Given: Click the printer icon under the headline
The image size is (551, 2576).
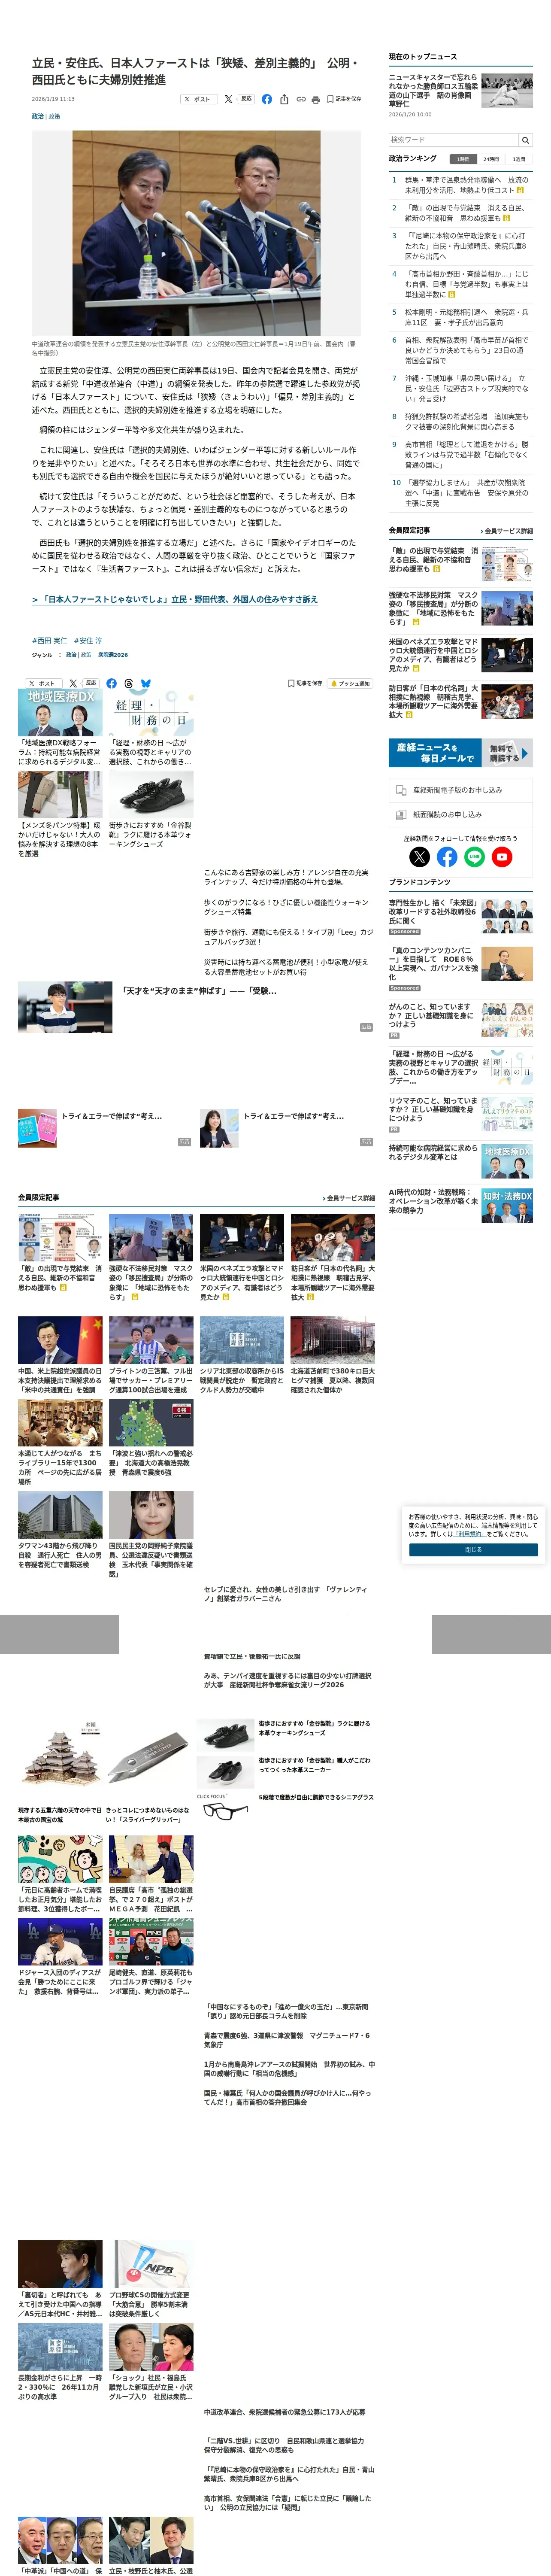Looking at the screenshot, I should pyautogui.click(x=316, y=99).
